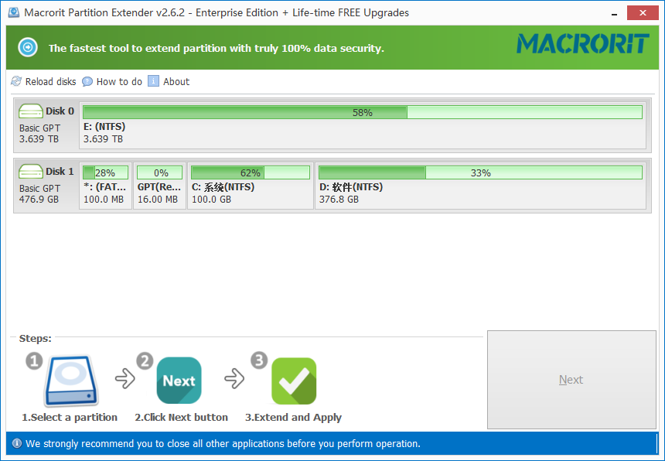Click '2.Click Next button' label

tap(181, 418)
